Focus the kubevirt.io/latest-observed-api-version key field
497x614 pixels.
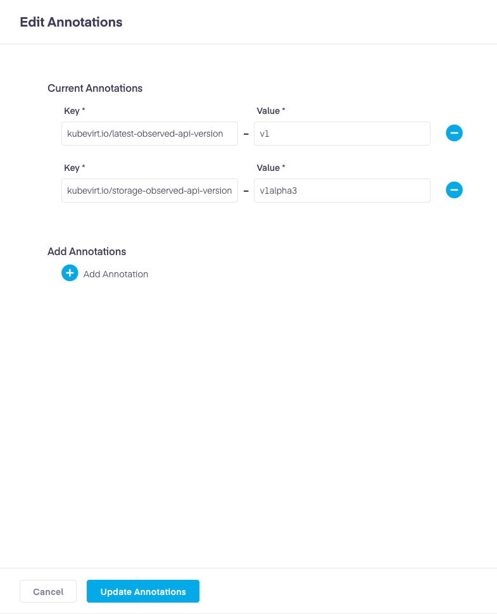(x=149, y=134)
